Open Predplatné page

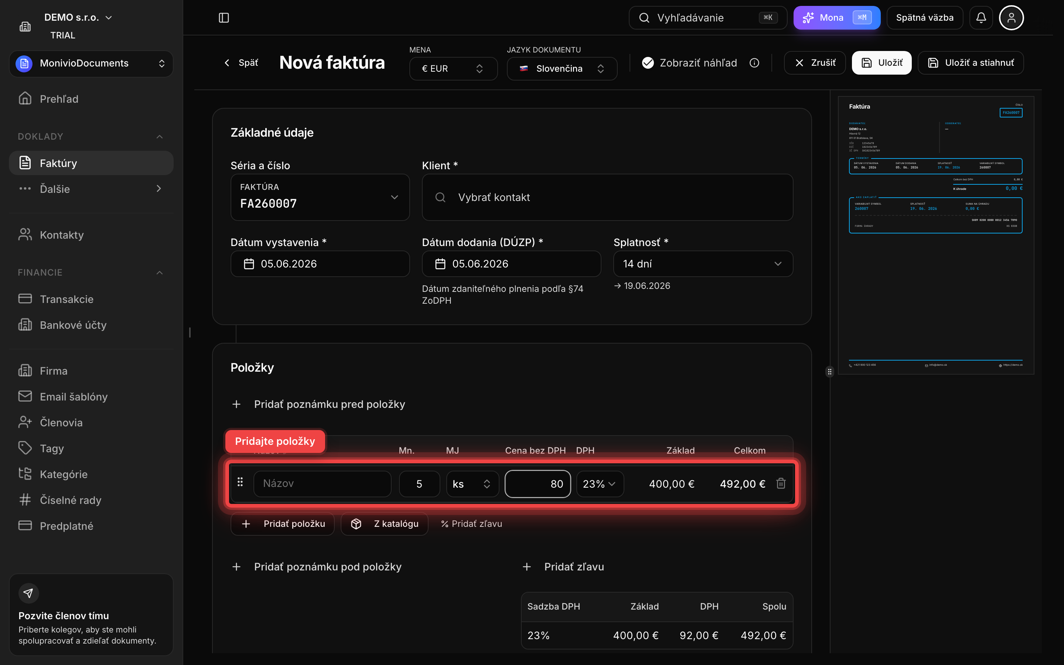(x=91, y=526)
